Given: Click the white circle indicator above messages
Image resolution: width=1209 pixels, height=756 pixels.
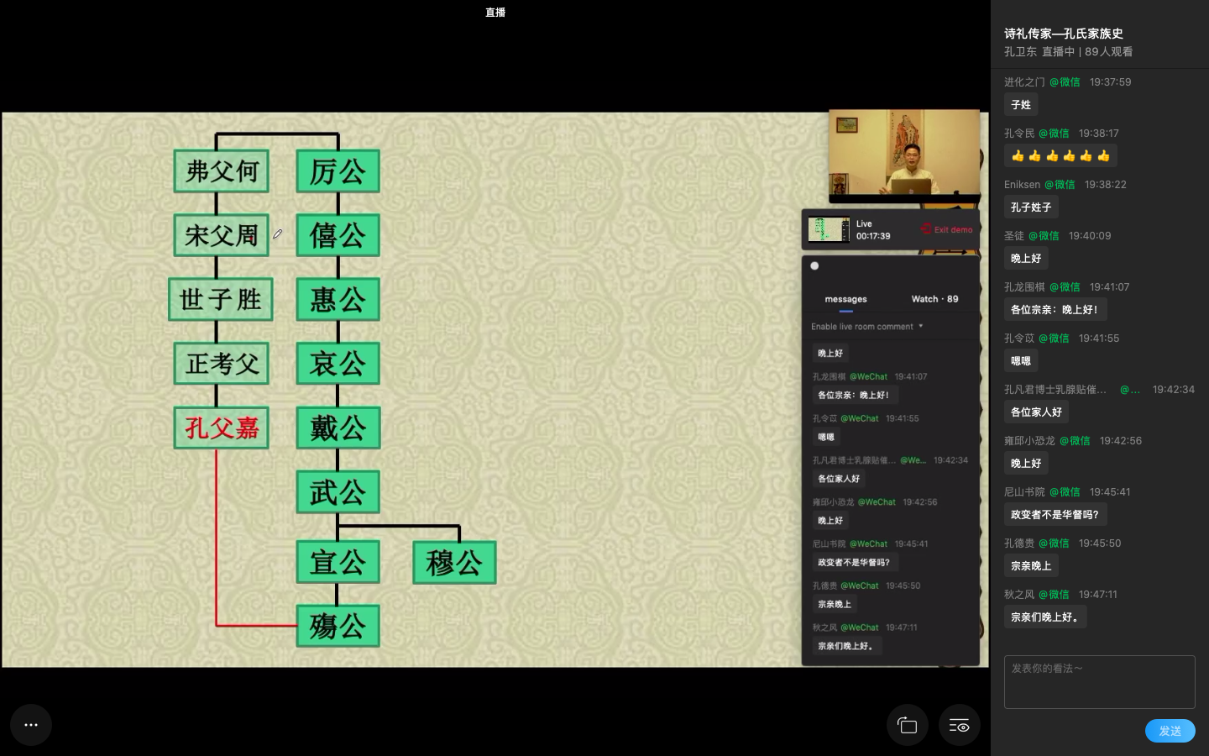Looking at the screenshot, I should pyautogui.click(x=814, y=266).
